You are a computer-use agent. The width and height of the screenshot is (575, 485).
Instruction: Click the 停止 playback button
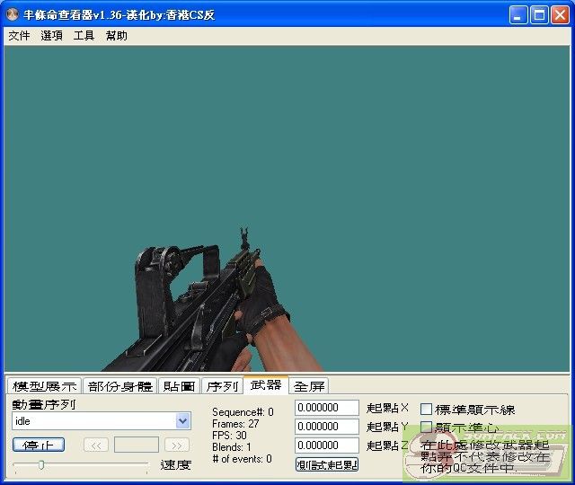[x=39, y=445]
